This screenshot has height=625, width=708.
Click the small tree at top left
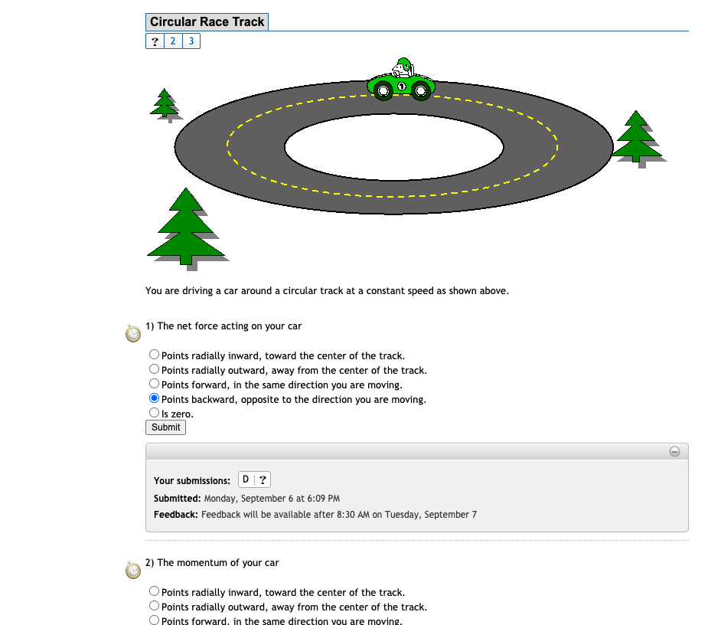pos(164,103)
